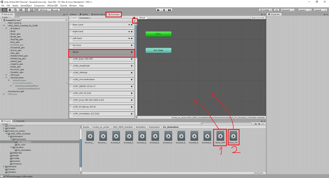This screenshot has width=329, height=178.
Task: Select the combined Transform tool
Action: [32, 10]
